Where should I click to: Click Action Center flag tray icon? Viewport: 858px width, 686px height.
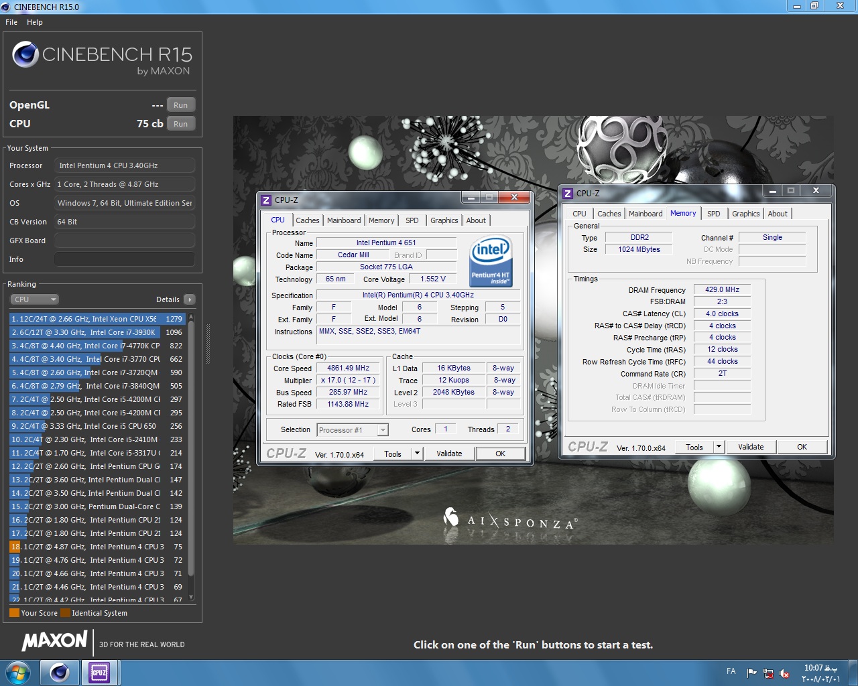[751, 673]
